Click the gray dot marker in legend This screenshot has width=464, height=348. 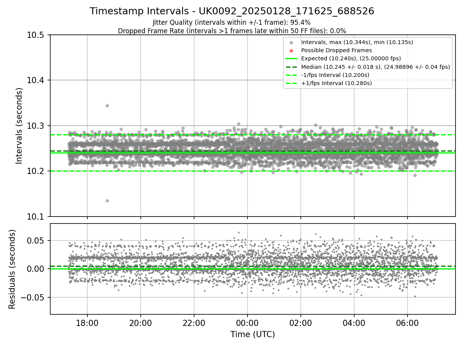tap(292, 42)
